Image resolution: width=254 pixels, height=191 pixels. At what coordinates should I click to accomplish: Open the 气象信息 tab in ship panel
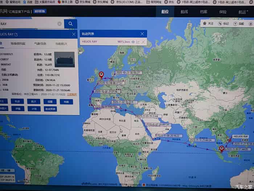[40, 44]
